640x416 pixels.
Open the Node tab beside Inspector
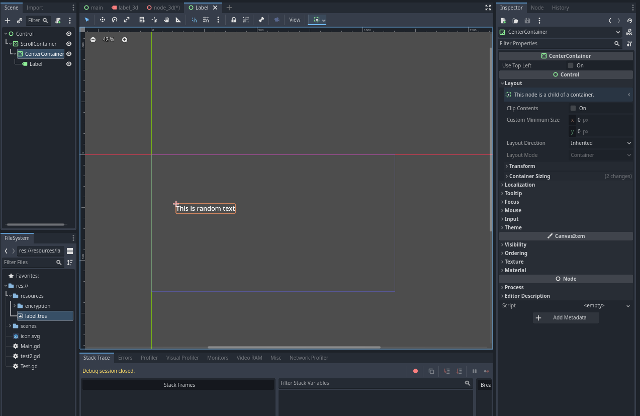click(537, 8)
